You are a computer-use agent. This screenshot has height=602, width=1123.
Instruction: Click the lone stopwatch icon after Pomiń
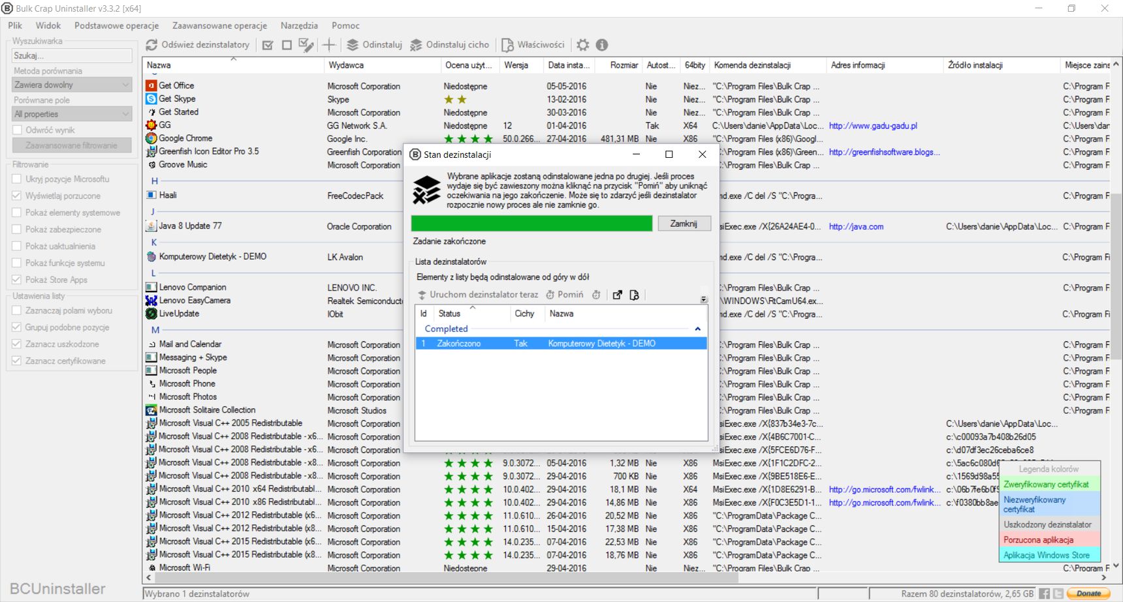click(596, 295)
